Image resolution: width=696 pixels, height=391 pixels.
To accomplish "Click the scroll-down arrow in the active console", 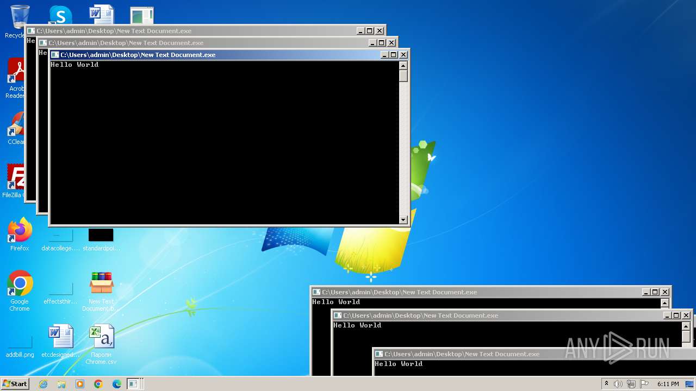I will (x=403, y=220).
